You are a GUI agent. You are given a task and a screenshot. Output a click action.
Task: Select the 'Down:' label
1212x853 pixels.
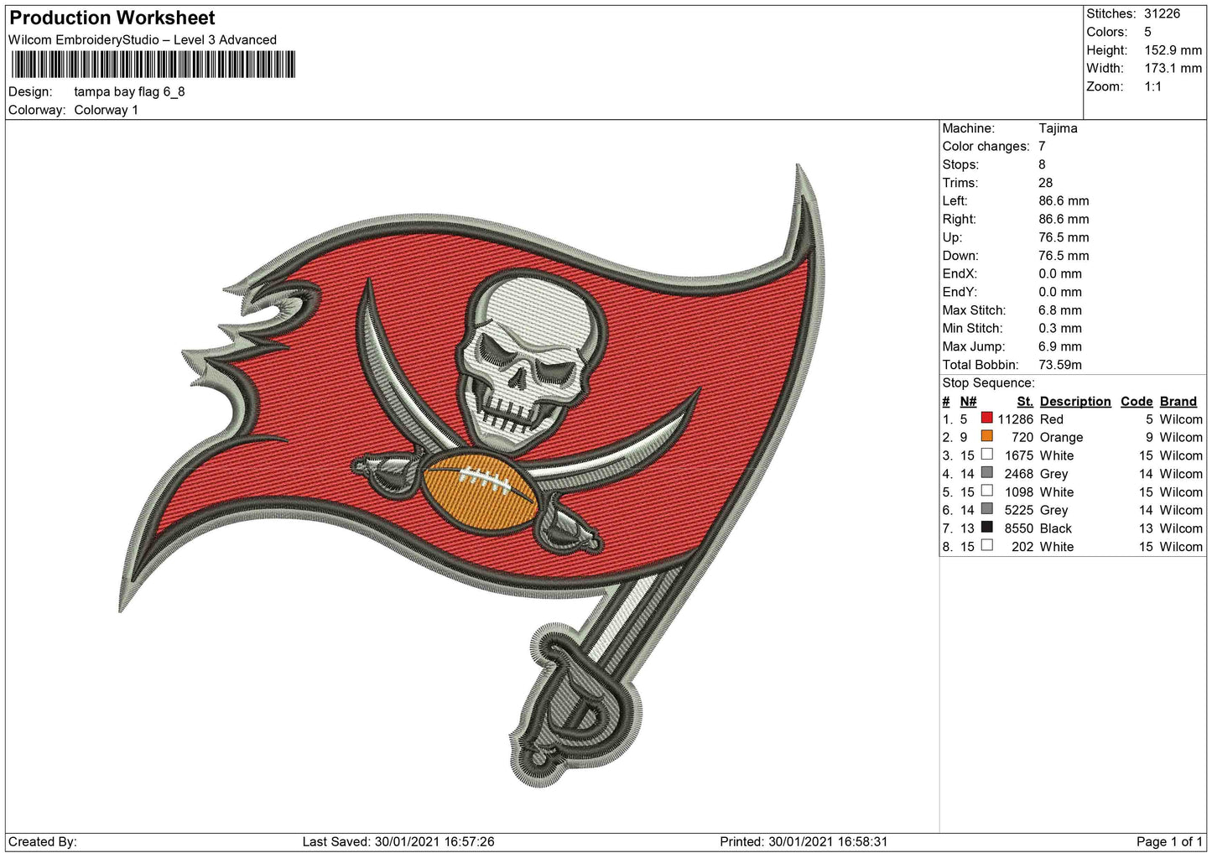click(960, 256)
